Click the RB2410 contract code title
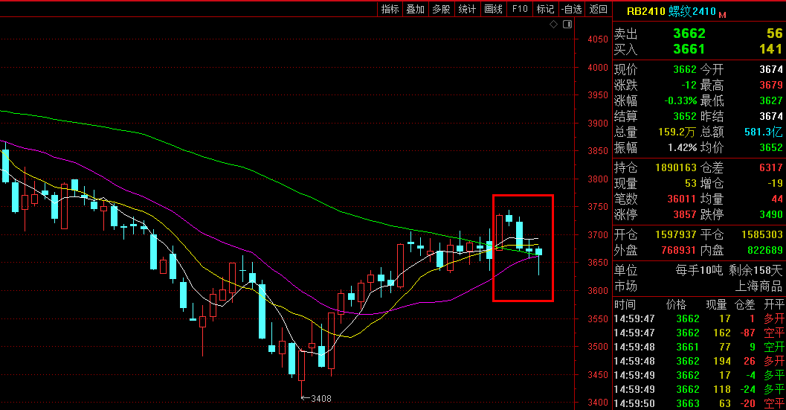786x410 pixels. pos(645,11)
